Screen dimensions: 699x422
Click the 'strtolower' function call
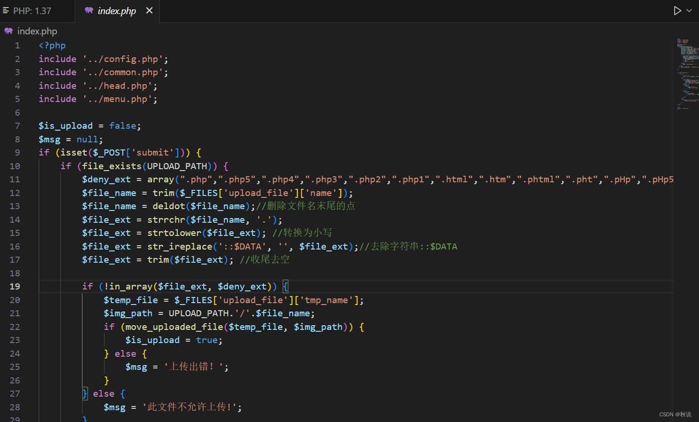[x=175, y=233]
